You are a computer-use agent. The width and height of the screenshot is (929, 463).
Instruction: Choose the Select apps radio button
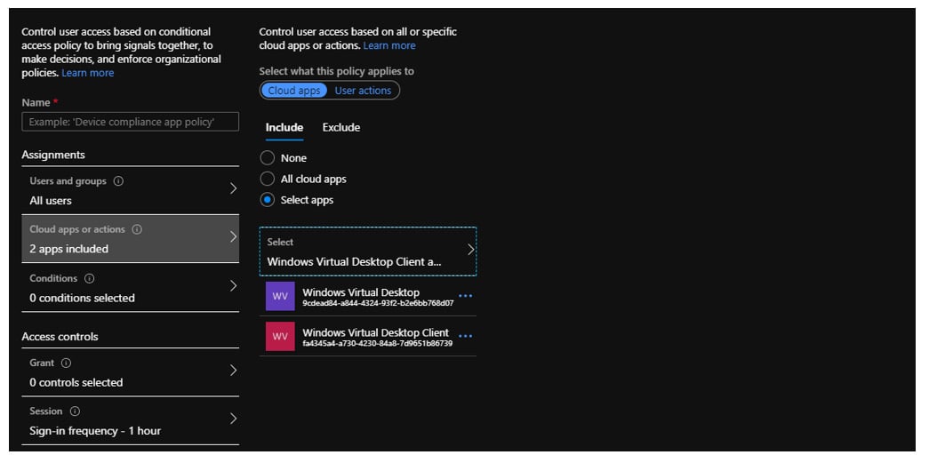click(x=268, y=200)
